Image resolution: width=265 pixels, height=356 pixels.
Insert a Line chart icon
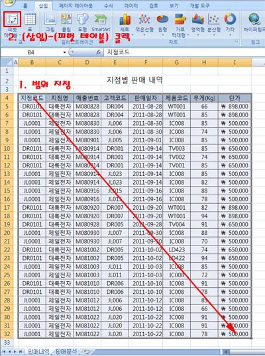click(x=144, y=19)
